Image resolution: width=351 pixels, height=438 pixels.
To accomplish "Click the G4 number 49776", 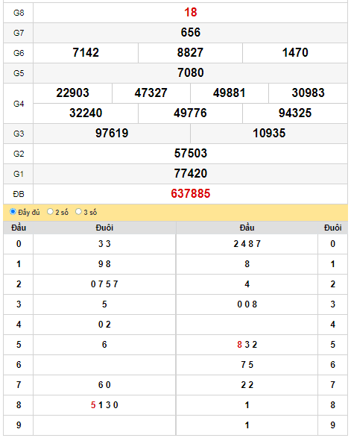I will (x=190, y=113).
